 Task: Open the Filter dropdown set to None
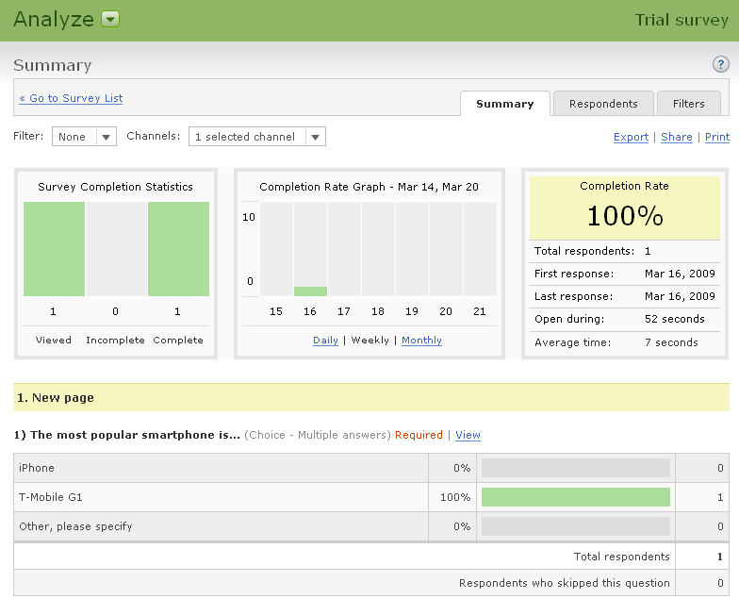point(84,137)
